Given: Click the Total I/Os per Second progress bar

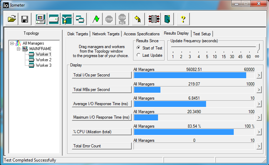Looking at the screenshot, I should click(x=194, y=75).
